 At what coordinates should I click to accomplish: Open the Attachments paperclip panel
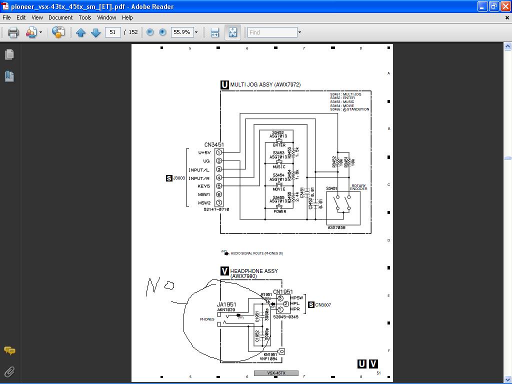coord(9,371)
